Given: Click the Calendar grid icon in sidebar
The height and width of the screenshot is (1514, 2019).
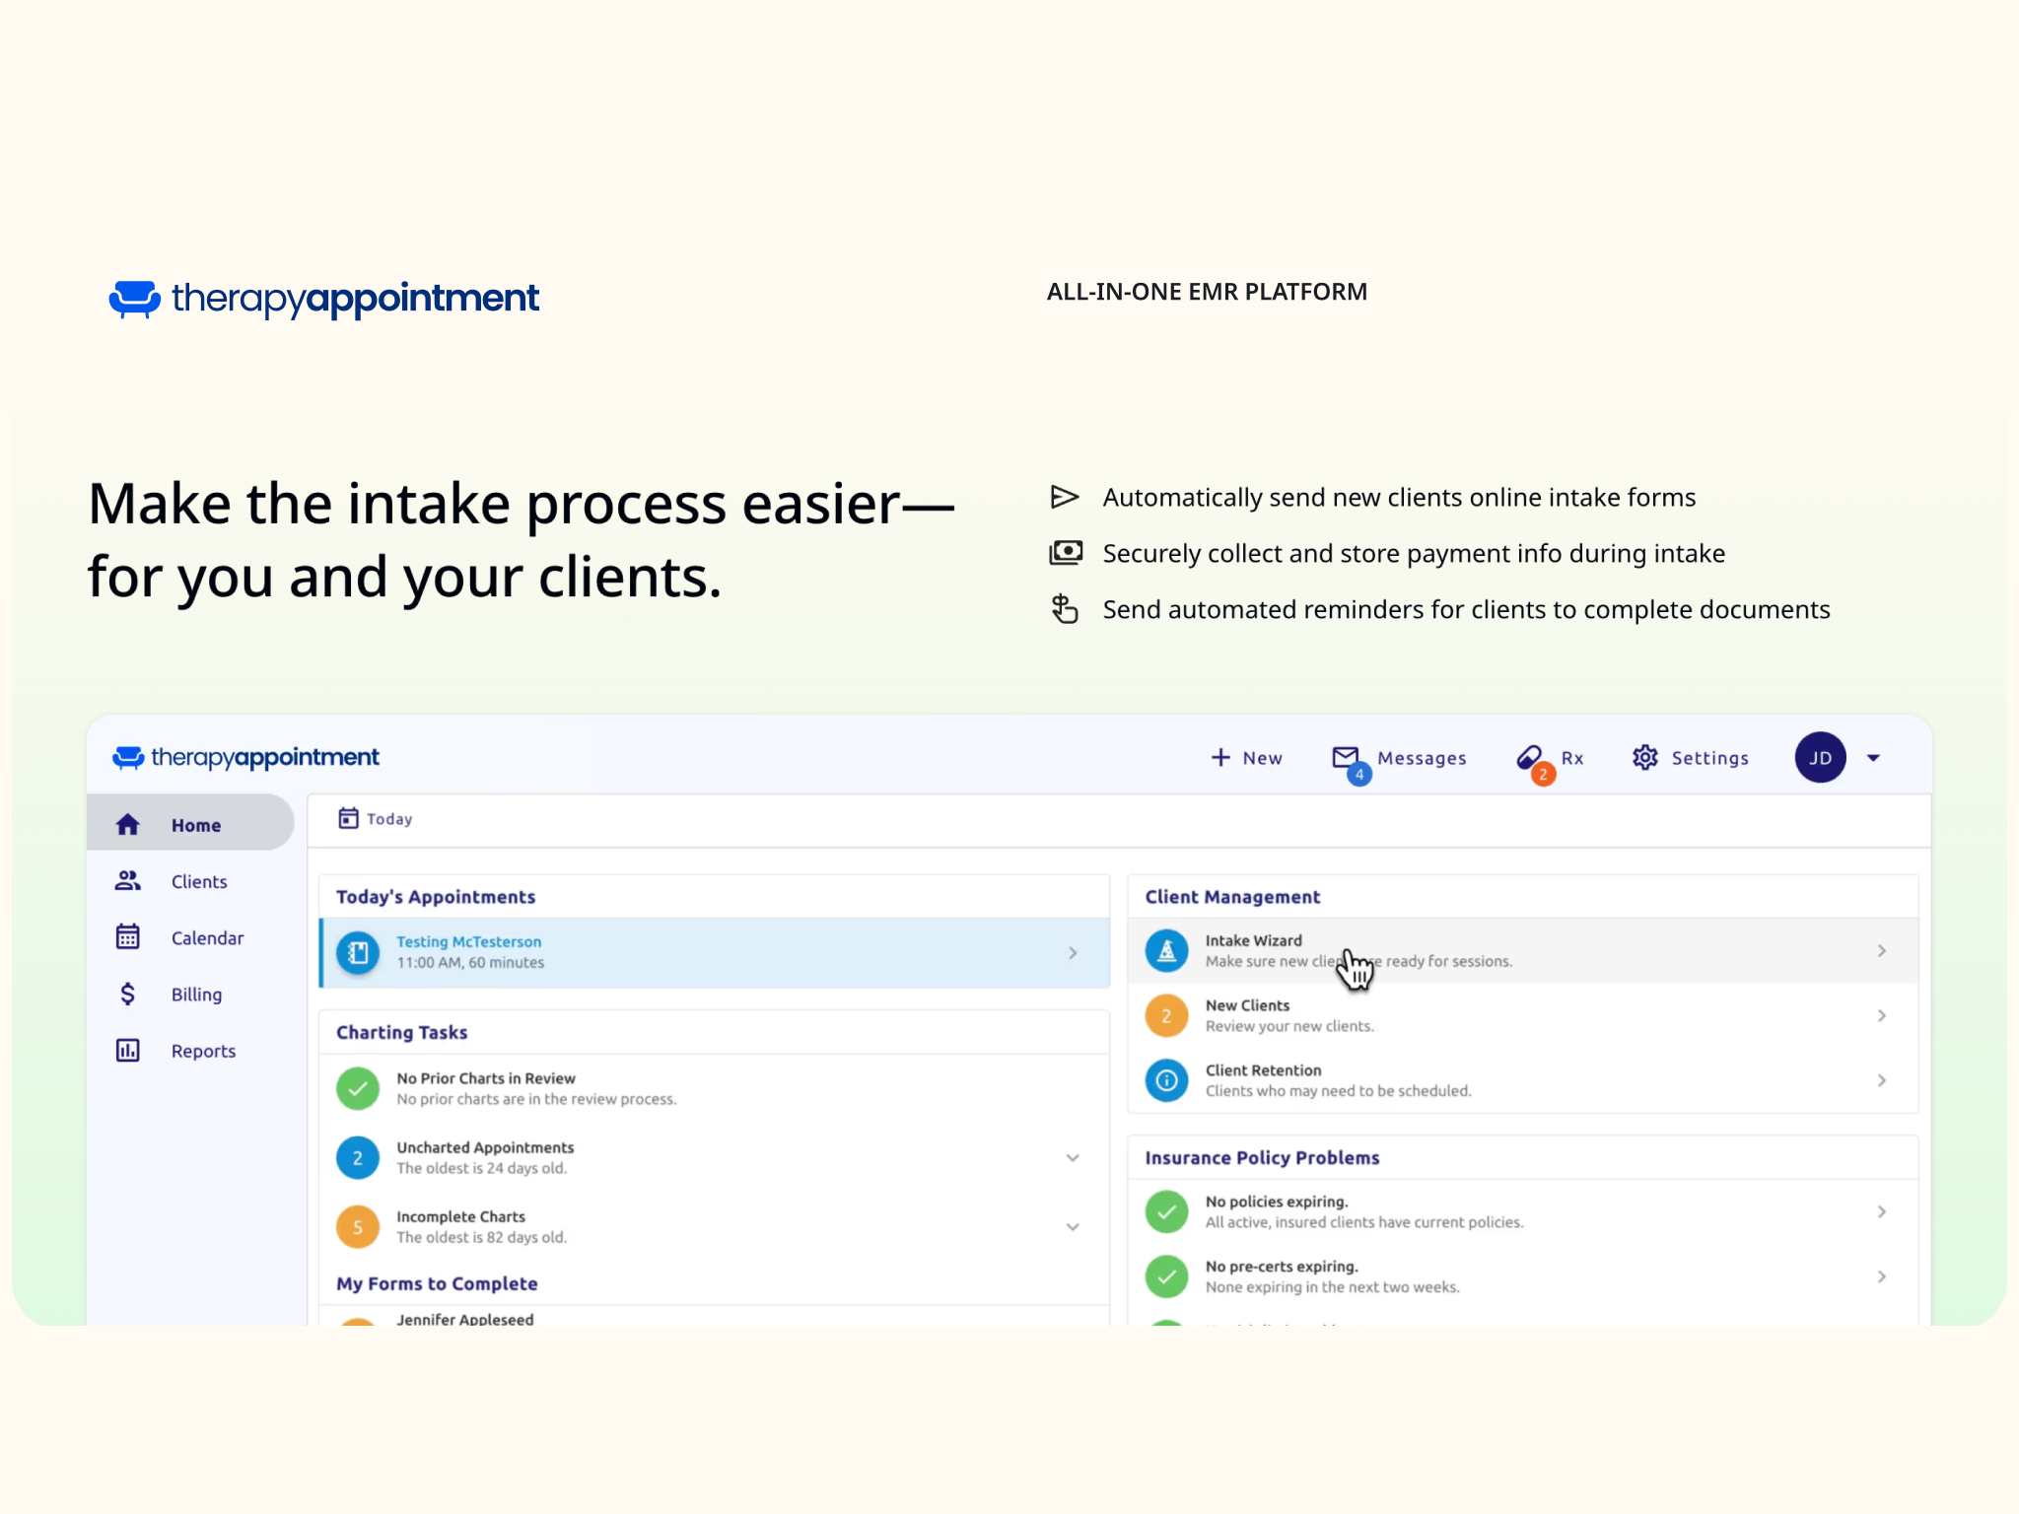Looking at the screenshot, I should 128,937.
